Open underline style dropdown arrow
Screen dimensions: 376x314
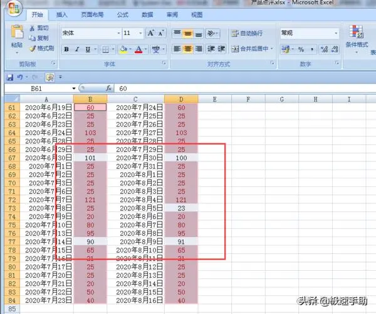pos(95,49)
